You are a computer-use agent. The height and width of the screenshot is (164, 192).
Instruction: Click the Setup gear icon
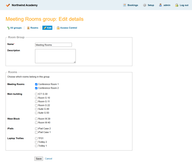144,5
